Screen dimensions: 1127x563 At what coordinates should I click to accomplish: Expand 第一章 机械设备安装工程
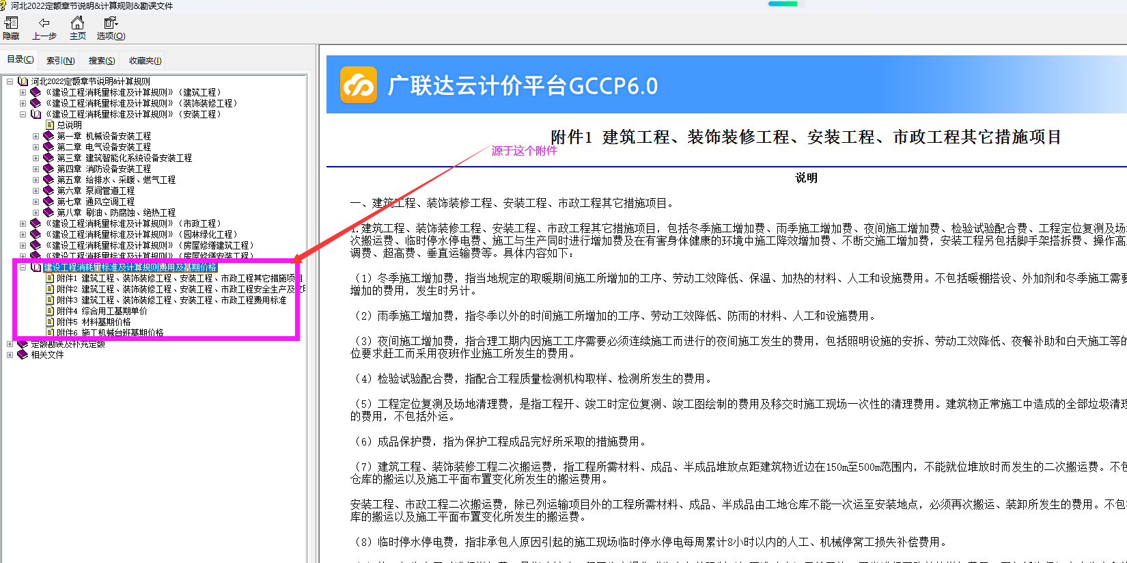click(x=36, y=136)
